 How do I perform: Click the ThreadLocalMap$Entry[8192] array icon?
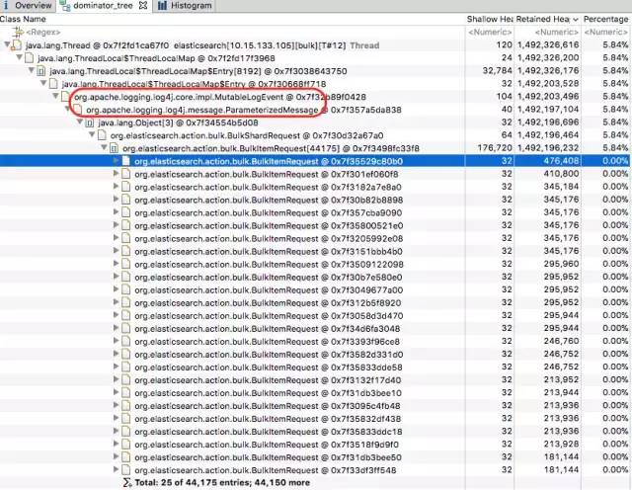click(40, 71)
